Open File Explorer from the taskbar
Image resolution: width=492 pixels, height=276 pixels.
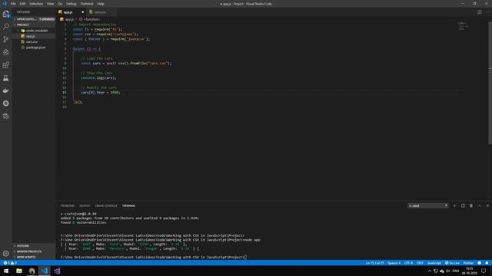[19, 271]
